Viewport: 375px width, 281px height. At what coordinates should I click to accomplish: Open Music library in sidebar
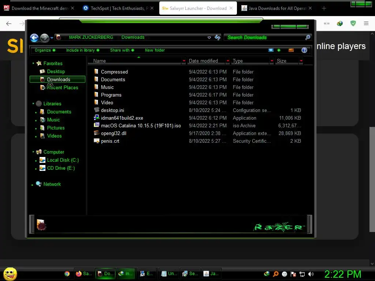[x=53, y=120]
